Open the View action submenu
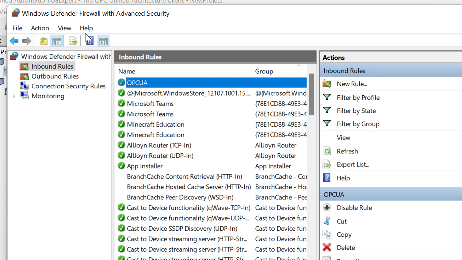 [x=343, y=138]
